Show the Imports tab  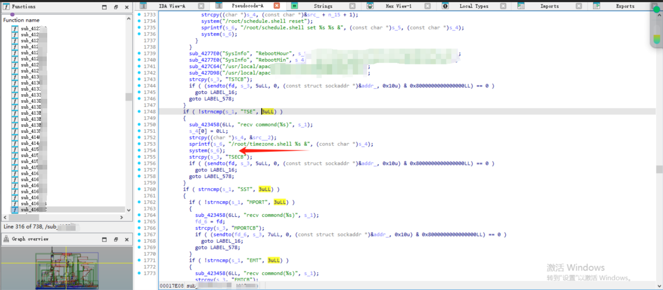[x=549, y=6]
